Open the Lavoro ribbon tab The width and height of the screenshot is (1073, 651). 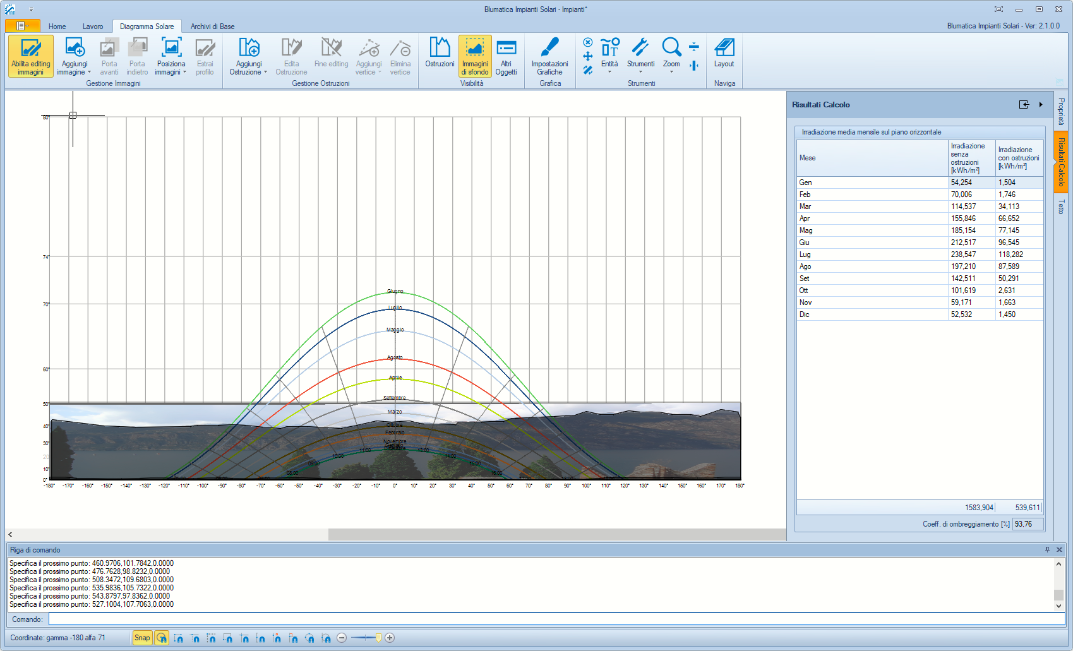coord(93,27)
